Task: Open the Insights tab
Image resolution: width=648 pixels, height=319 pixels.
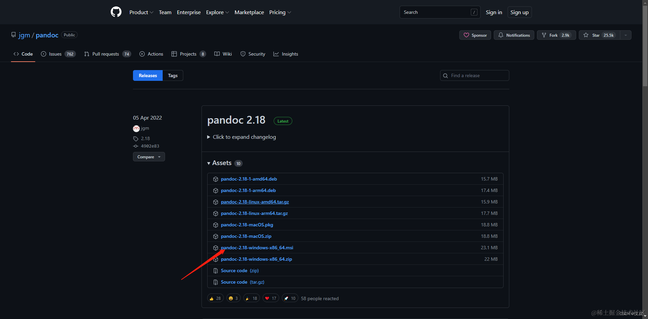Action: [286, 54]
